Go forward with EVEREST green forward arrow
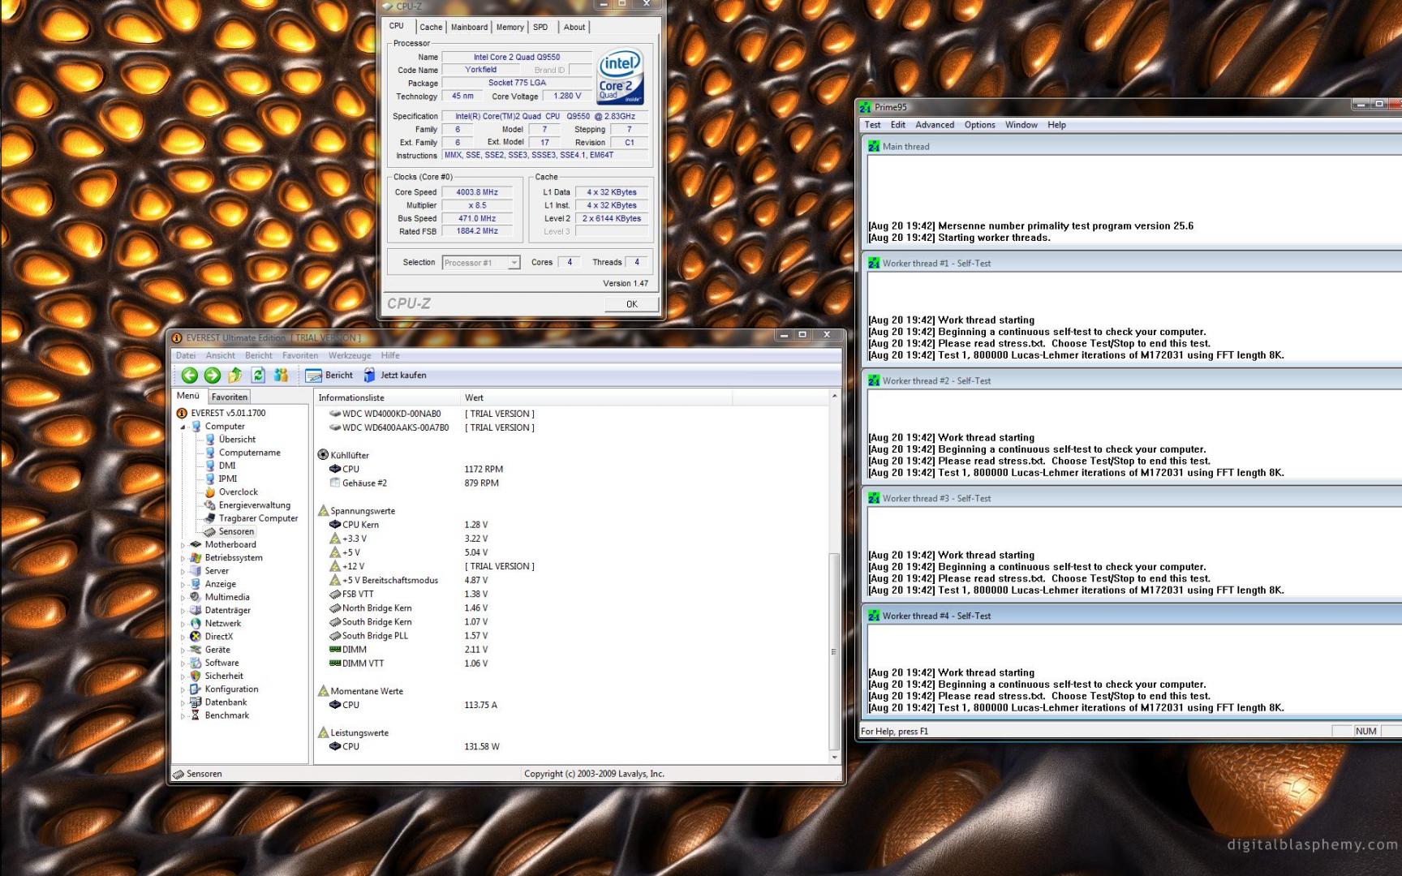 click(212, 375)
